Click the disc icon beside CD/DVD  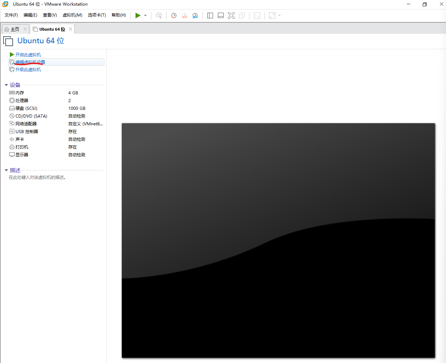12,116
